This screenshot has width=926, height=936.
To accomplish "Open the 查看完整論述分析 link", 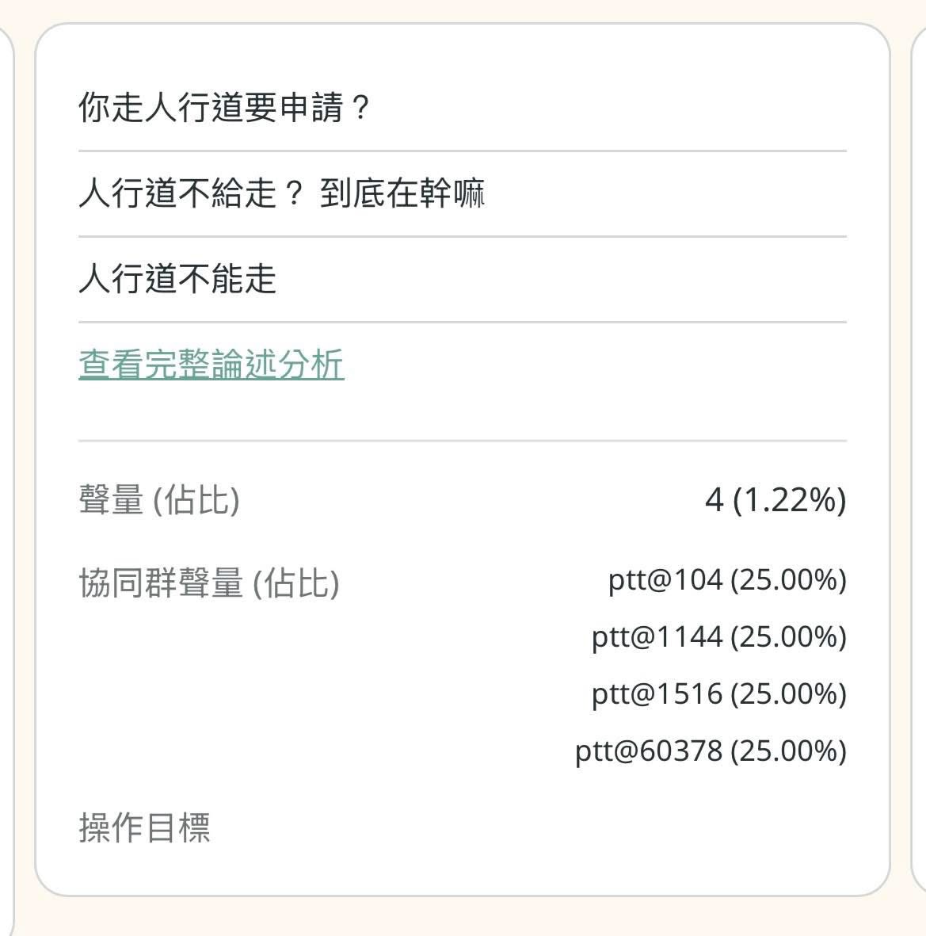I will (211, 365).
